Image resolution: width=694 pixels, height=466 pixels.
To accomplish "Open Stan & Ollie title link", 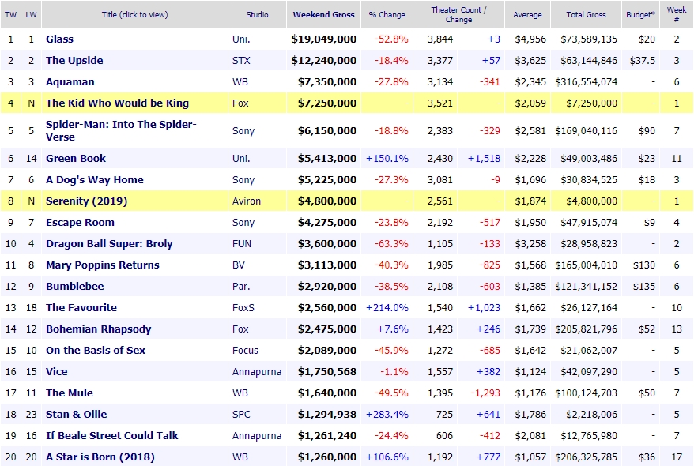I will (76, 415).
